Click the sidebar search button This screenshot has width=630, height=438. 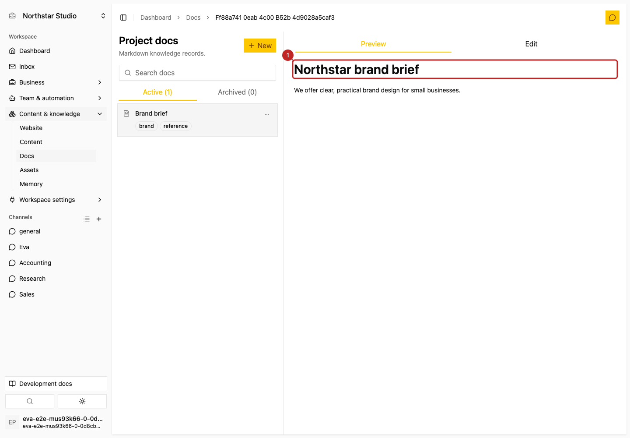[x=30, y=401]
